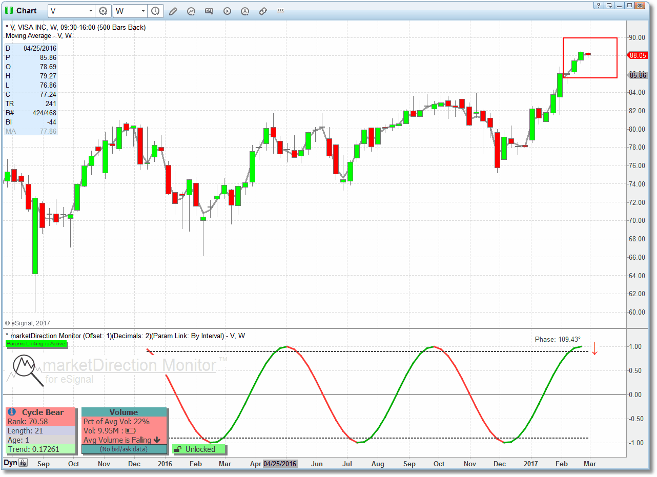Click Pct of Avg Vol: 22% text
The image size is (657, 477).
116,422
